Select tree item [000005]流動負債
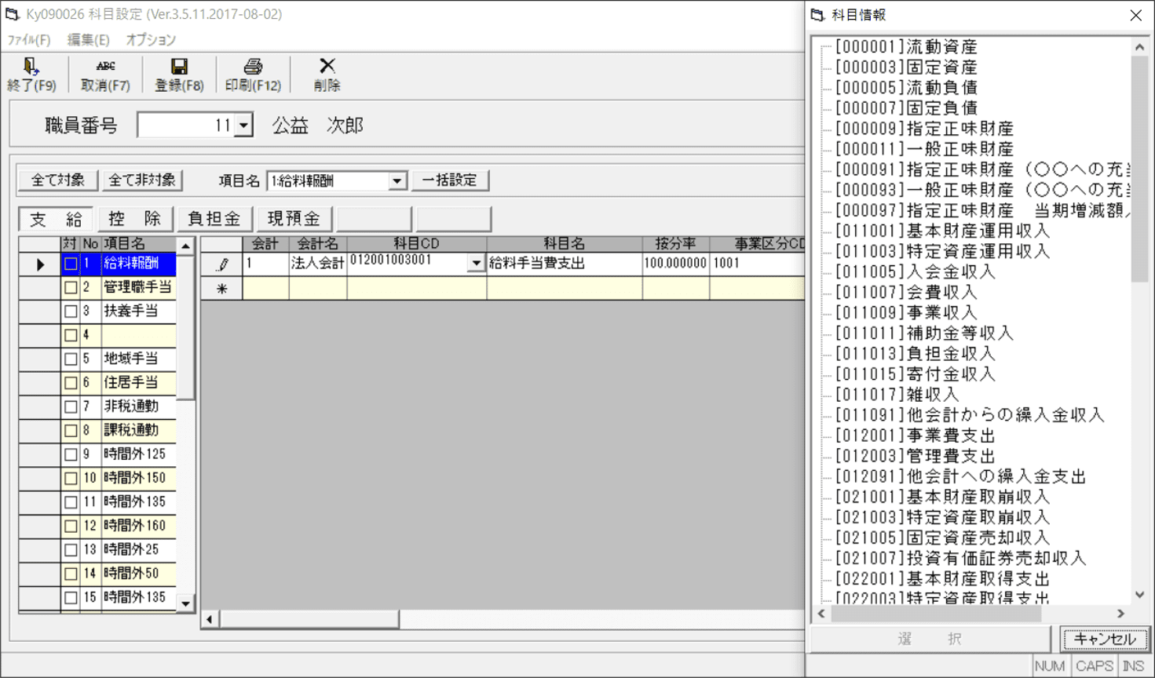The width and height of the screenshot is (1155, 678). [x=906, y=88]
